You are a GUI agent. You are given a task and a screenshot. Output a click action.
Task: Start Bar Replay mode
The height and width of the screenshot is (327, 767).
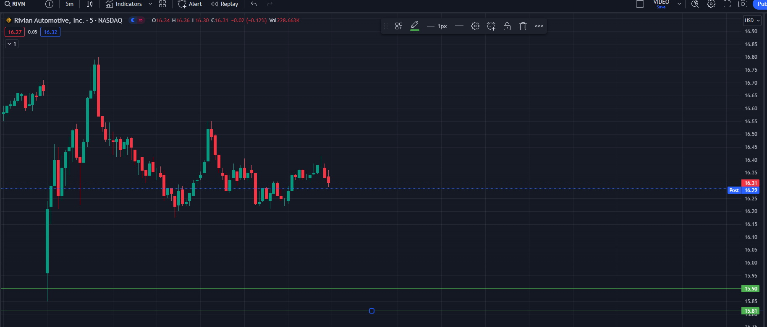[225, 4]
